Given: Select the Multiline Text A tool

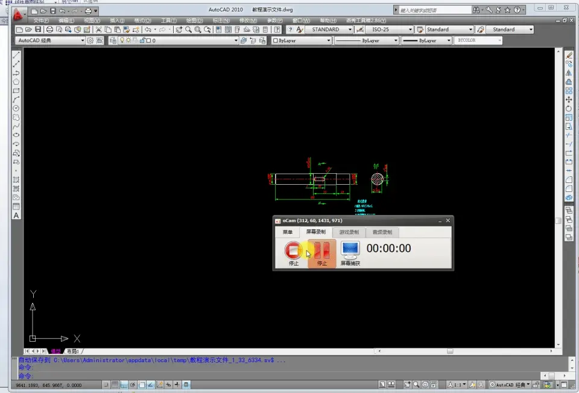Looking at the screenshot, I should tap(16, 215).
